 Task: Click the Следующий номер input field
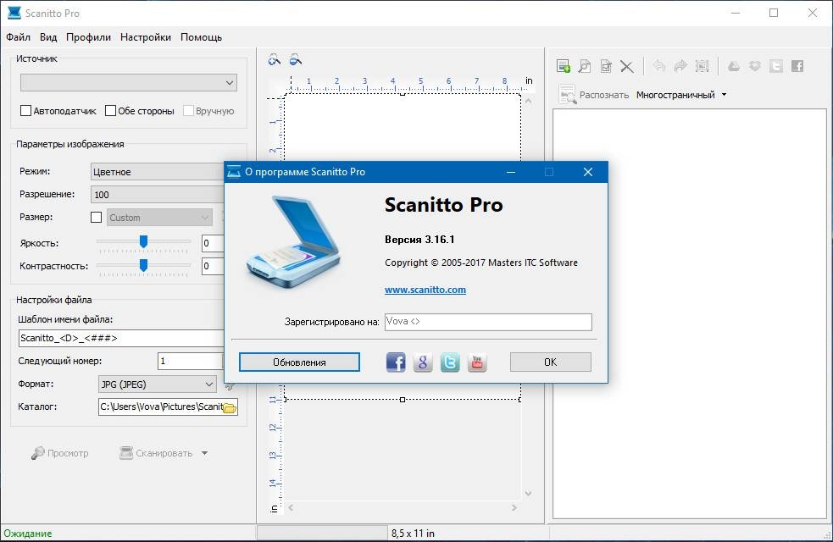tap(190, 361)
